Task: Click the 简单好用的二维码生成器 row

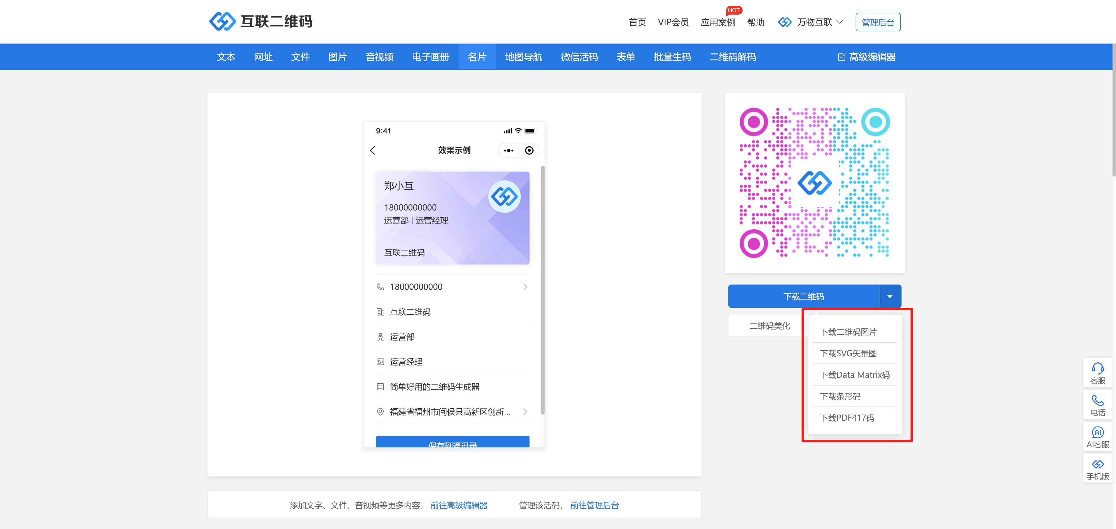Action: 453,386
